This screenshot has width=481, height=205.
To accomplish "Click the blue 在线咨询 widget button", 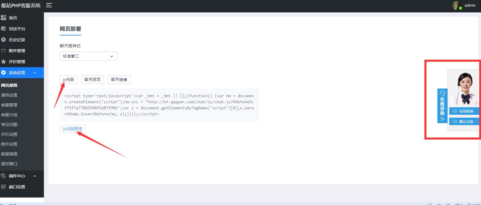I will pos(464,111).
